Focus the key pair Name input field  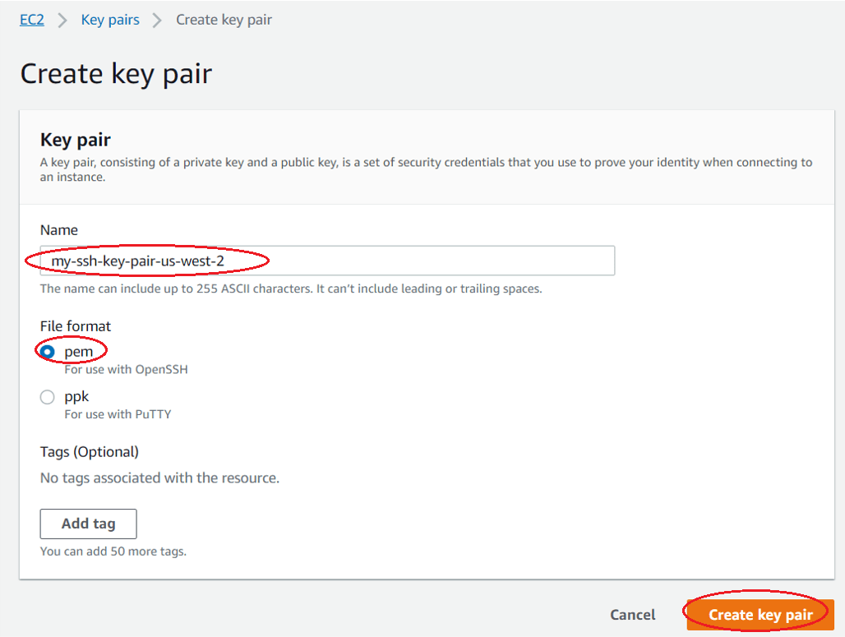411,261
